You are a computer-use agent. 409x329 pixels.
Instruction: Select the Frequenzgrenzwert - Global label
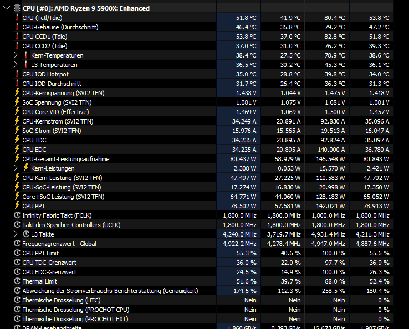point(59,244)
